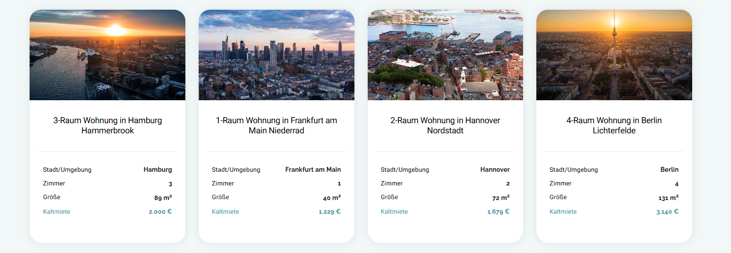Click the Frankfurt skyline photo
Screen dimensions: 731x253
[x=276, y=55]
